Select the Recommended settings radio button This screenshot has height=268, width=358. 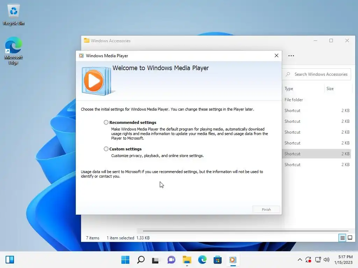point(106,122)
